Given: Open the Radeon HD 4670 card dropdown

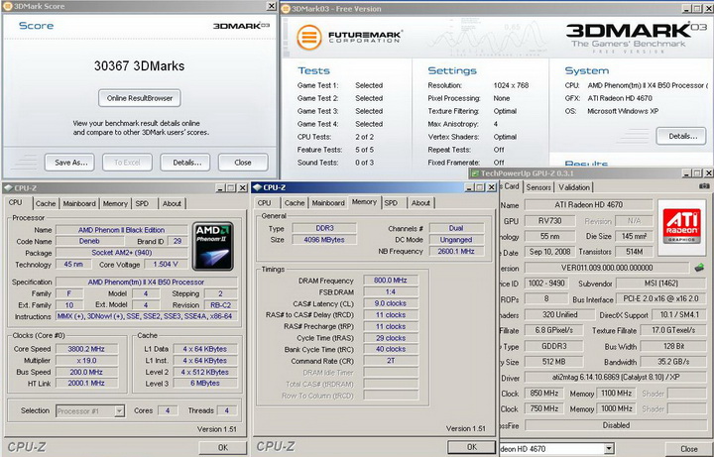Looking at the screenshot, I should (x=609, y=449).
